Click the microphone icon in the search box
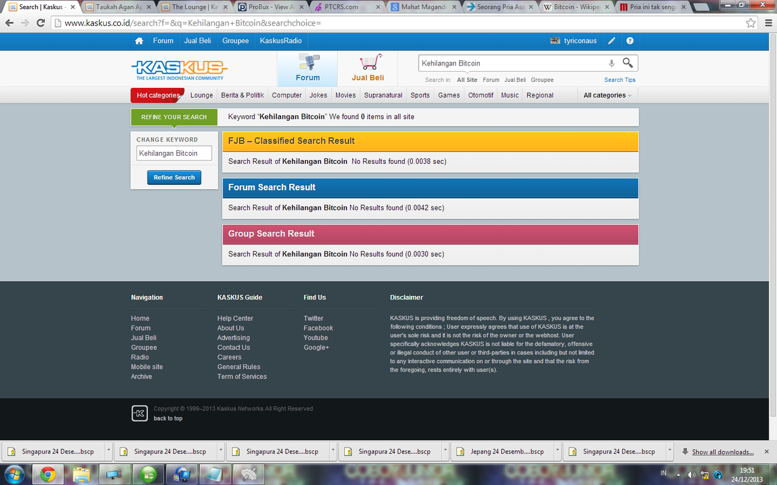Viewport: 777px width, 485px height. 611,63
